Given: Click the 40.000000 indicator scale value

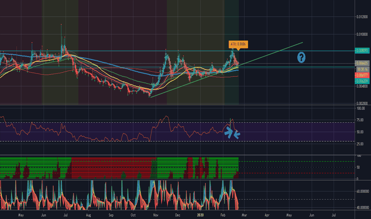Looking at the screenshot, I should point(363,207).
